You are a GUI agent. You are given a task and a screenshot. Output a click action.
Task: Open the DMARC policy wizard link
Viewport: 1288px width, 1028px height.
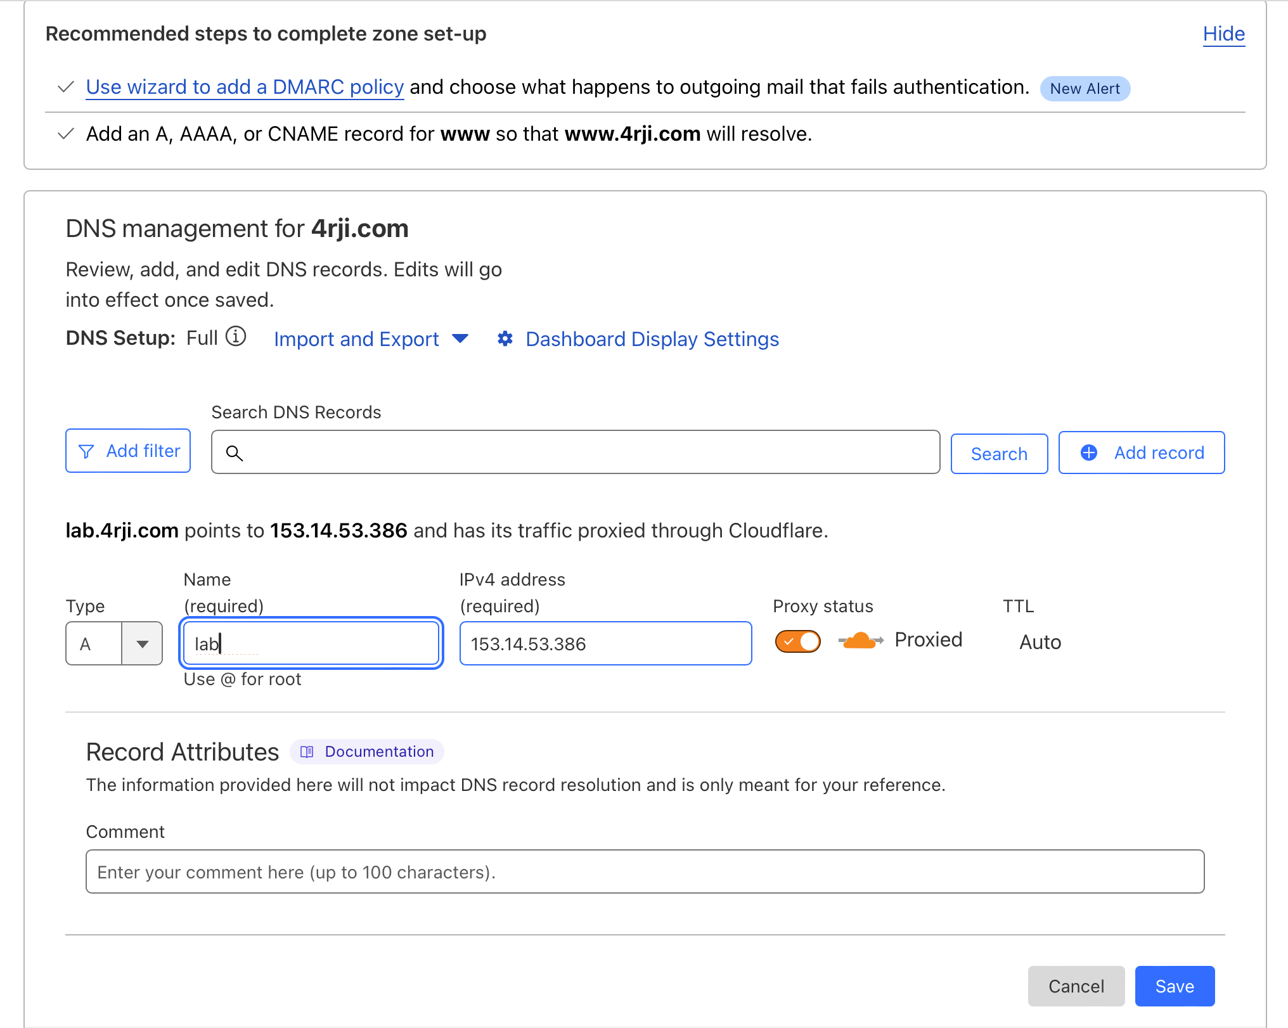pyautogui.click(x=245, y=87)
